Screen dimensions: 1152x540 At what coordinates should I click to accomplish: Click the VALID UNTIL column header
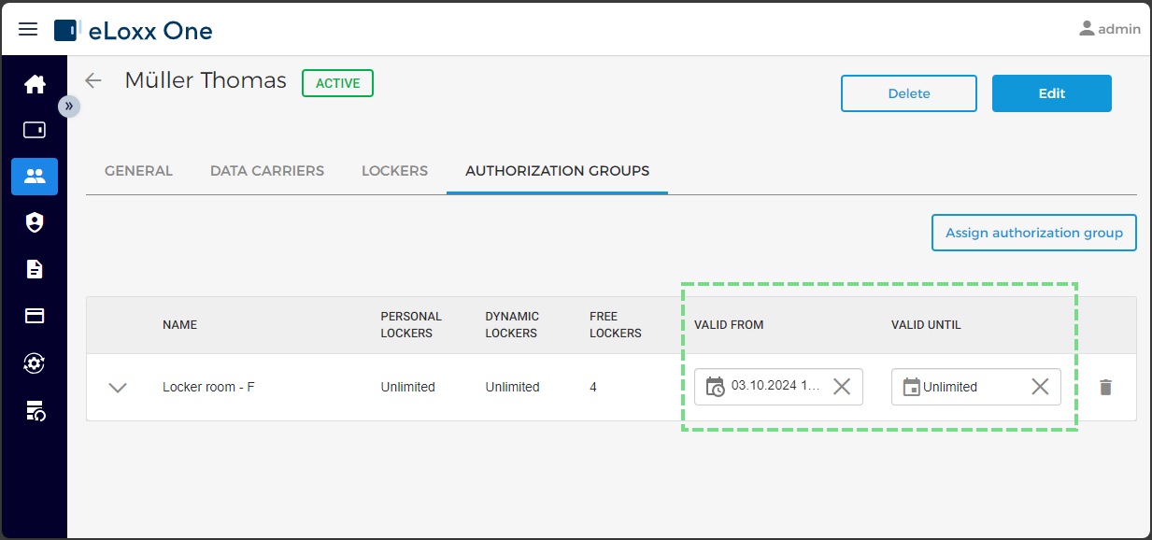(926, 325)
